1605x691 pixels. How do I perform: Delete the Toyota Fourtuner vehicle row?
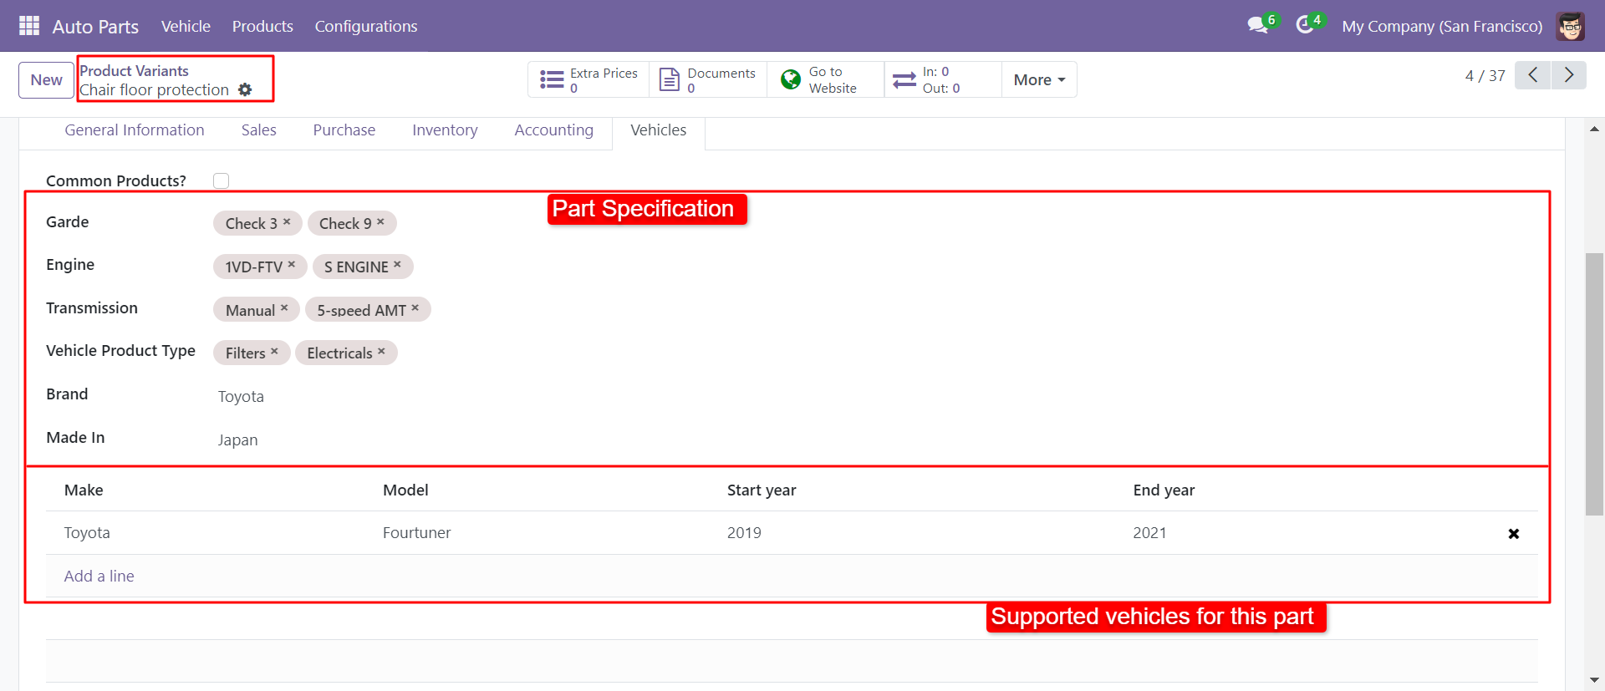point(1513,534)
